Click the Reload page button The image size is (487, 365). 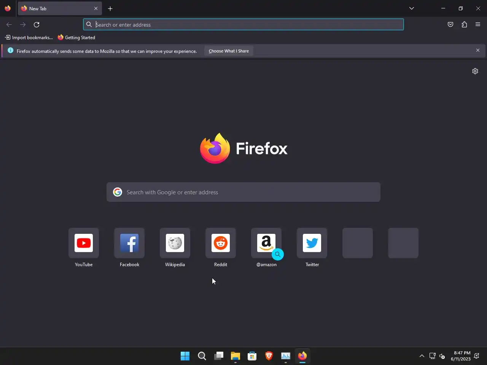[x=37, y=25]
